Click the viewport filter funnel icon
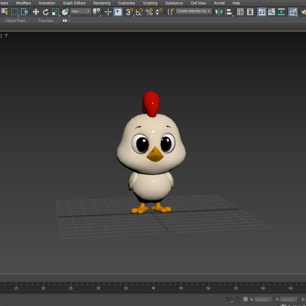306x306 pixels. pos(6,35)
